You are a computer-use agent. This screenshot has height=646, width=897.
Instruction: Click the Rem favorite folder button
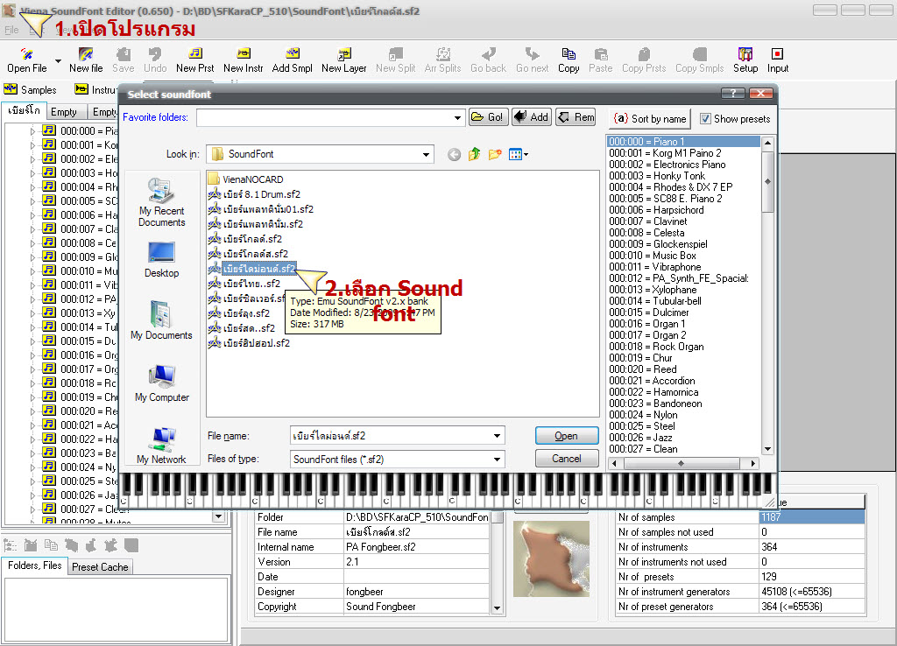pos(576,117)
